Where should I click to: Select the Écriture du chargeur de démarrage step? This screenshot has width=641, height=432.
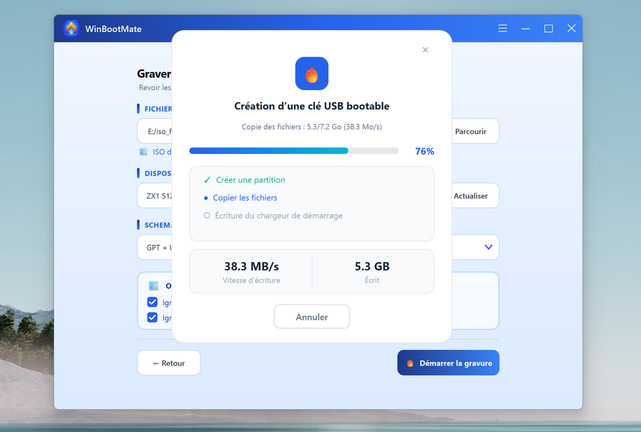[x=278, y=216]
